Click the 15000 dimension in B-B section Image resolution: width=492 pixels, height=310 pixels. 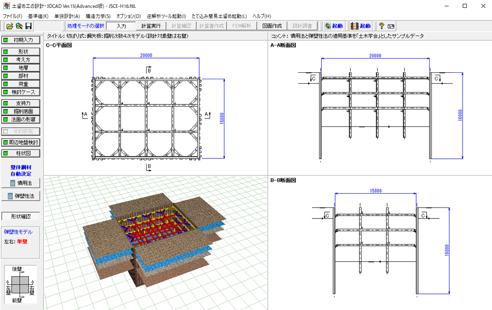point(375,191)
